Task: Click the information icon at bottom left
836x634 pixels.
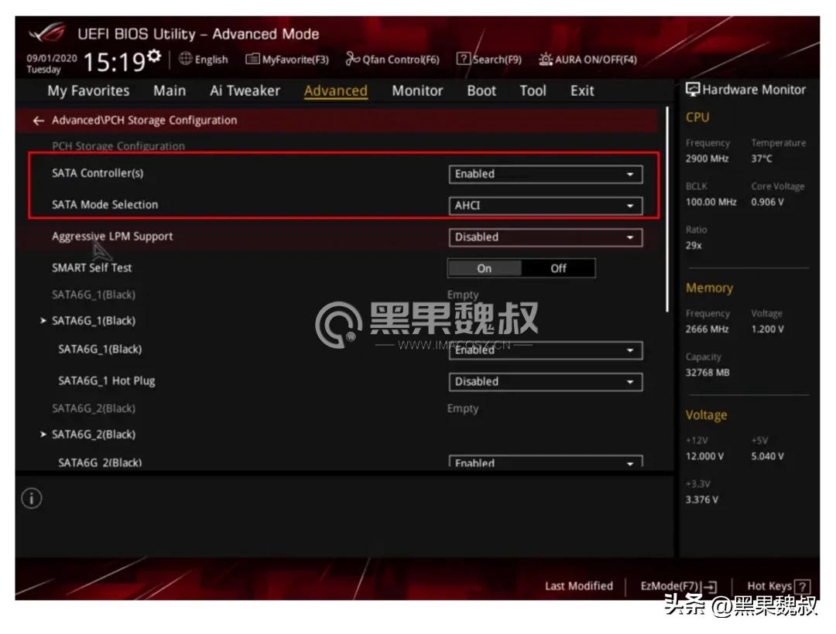Action: [32, 499]
